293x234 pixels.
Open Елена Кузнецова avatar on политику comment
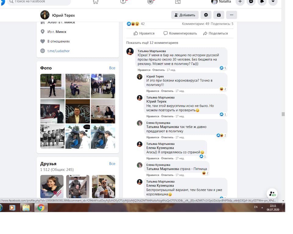(x=139, y=123)
